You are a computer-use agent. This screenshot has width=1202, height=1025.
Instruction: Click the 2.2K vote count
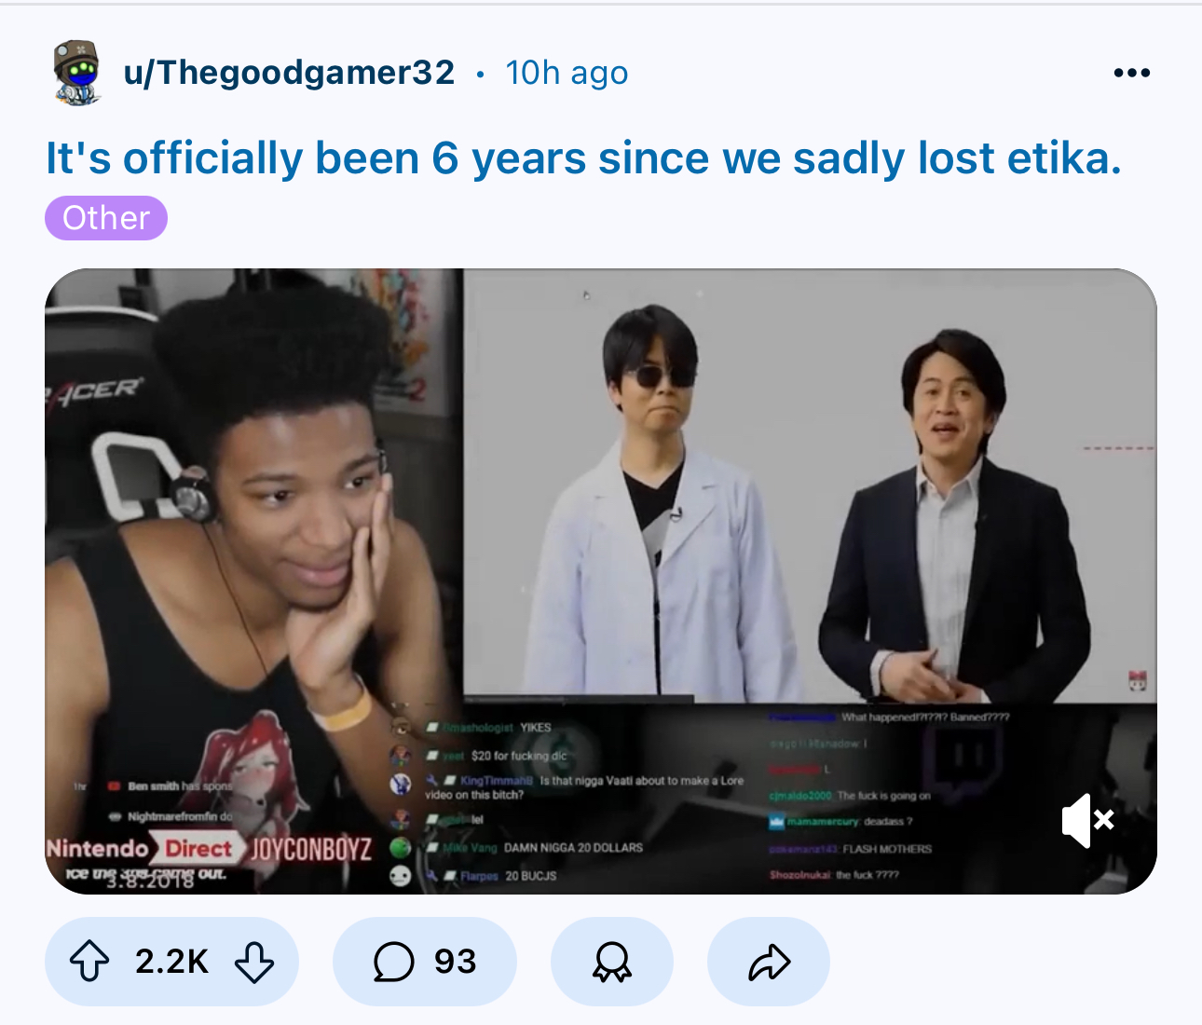(x=171, y=961)
